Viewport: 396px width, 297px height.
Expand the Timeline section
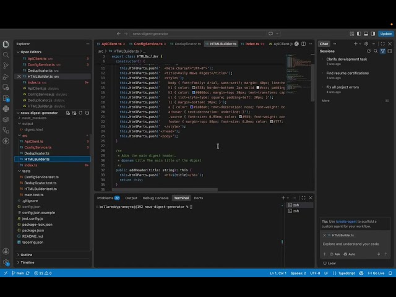[x=27, y=262]
